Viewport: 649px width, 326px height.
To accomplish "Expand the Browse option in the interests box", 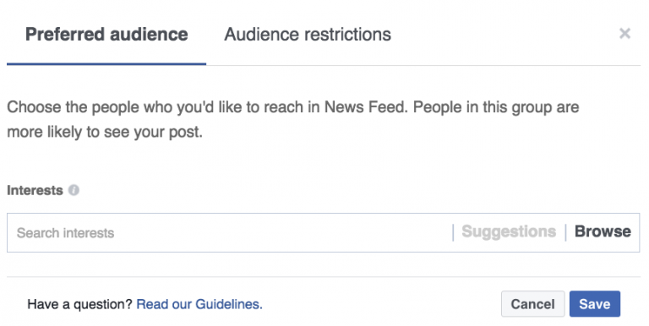I will pyautogui.click(x=603, y=231).
